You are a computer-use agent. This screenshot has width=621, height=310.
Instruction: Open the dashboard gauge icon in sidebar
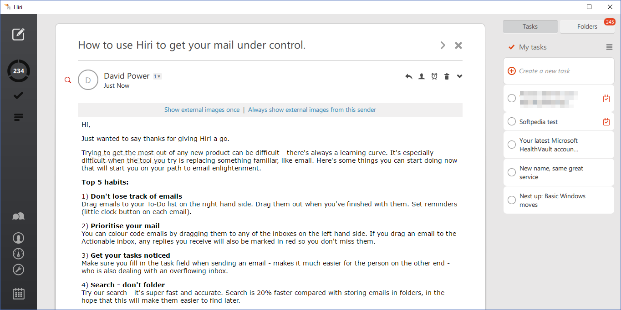point(18,254)
